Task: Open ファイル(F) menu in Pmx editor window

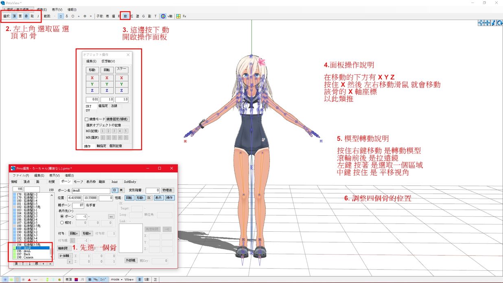Action: click(21, 176)
